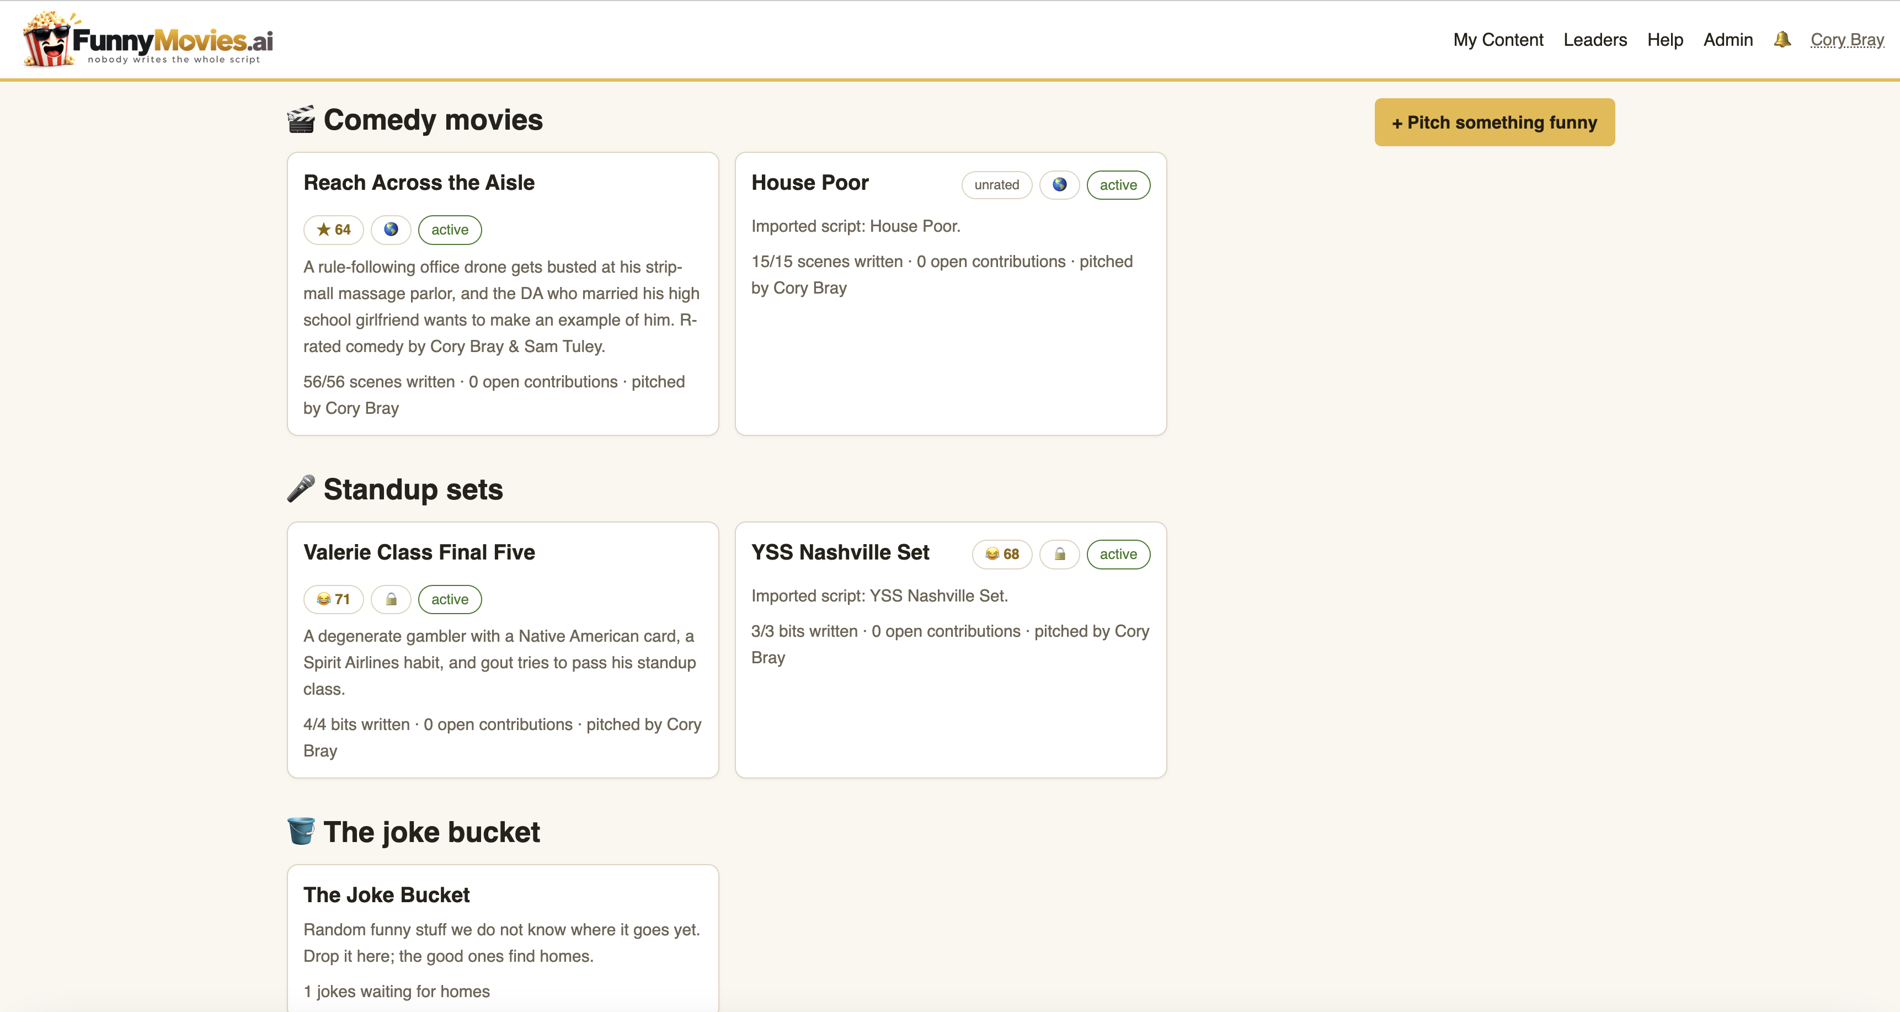Click the microphone icon beside Standup sets
The width and height of the screenshot is (1900, 1012).
[301, 489]
